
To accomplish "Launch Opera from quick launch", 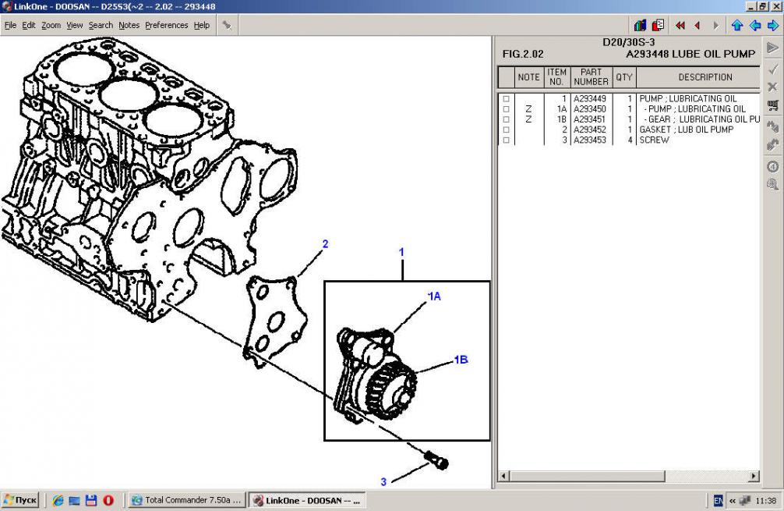I will coord(108,500).
